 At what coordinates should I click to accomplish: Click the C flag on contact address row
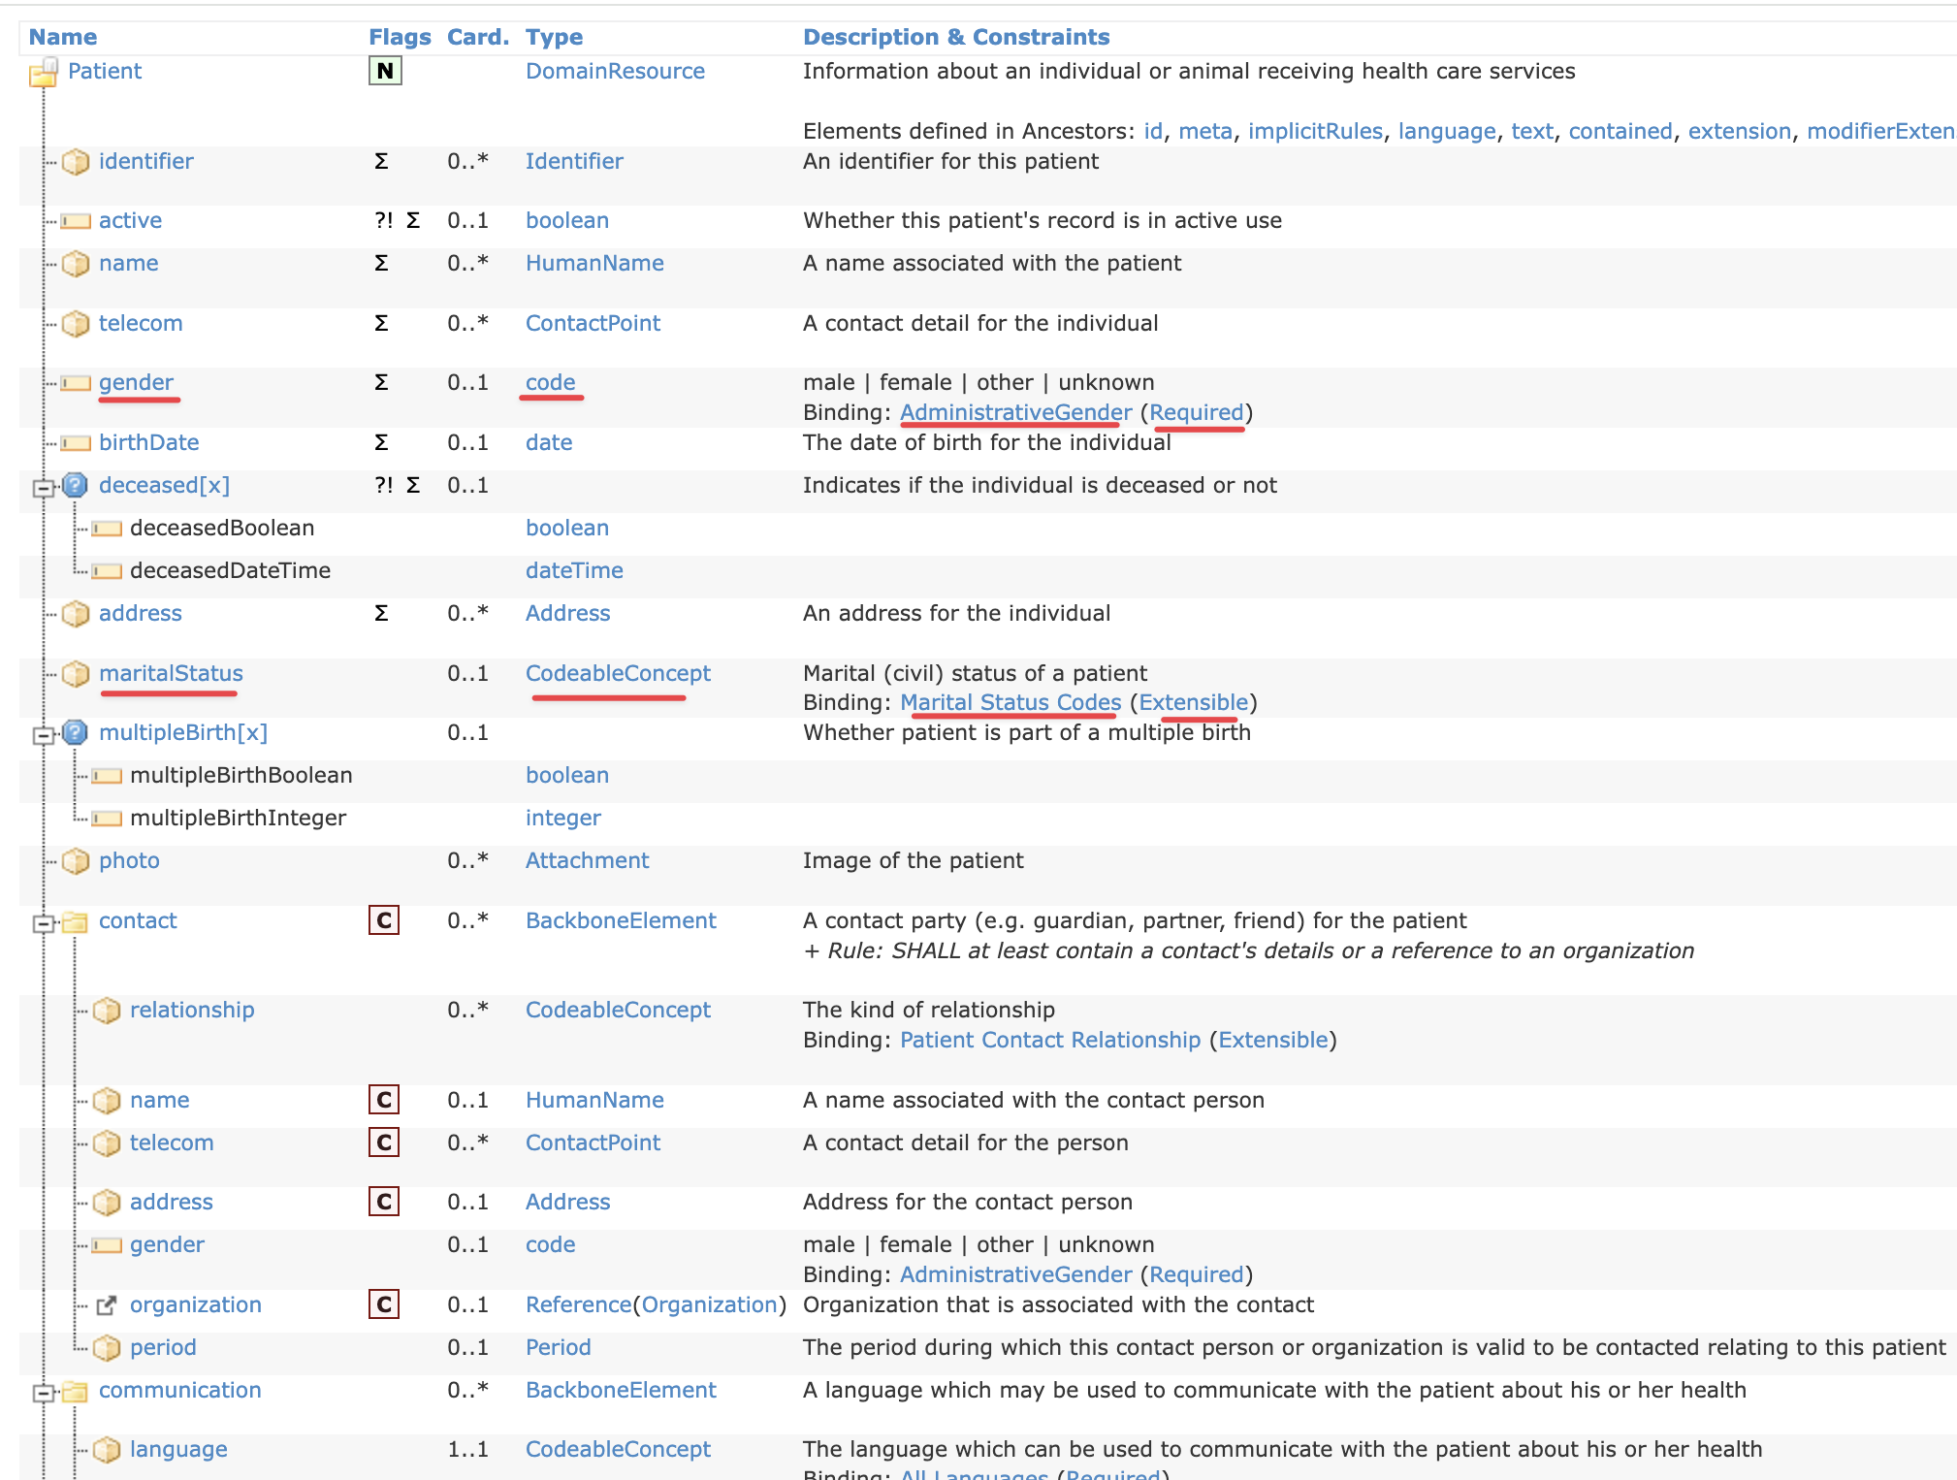tap(384, 1202)
